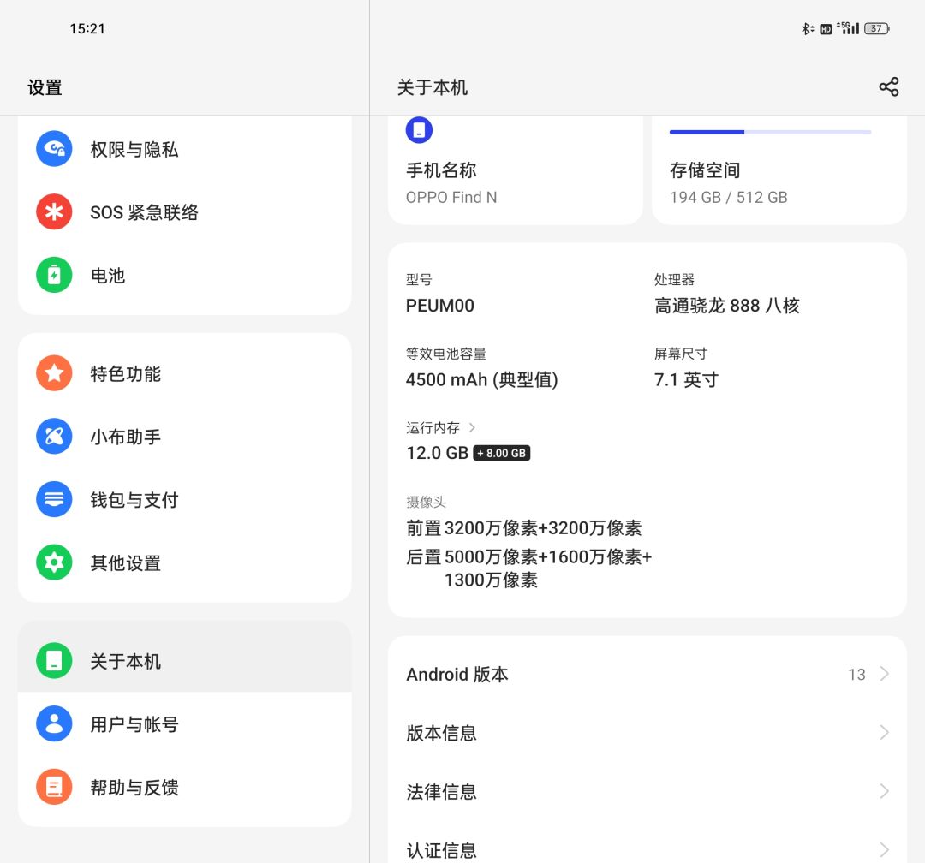The height and width of the screenshot is (863, 925).
Task: Open the 认证信息 page
Action: (x=647, y=850)
